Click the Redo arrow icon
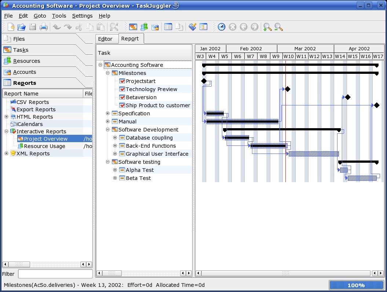Viewport: 387px width, 292px height. tap(67, 27)
